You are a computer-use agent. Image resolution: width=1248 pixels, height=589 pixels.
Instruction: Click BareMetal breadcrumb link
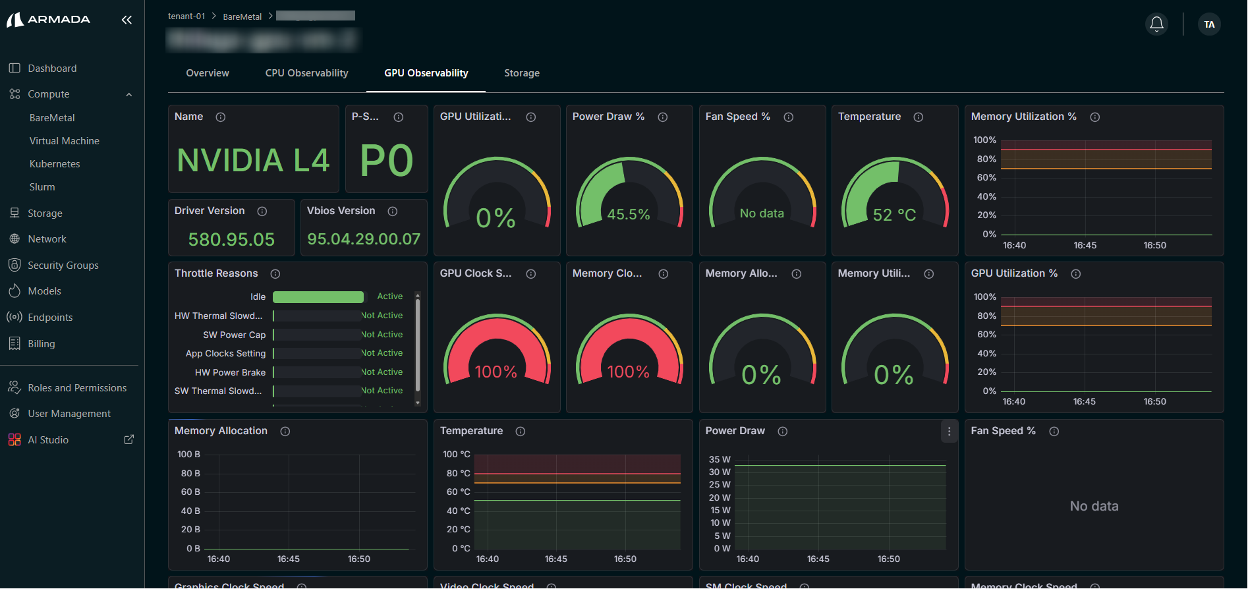pos(242,16)
